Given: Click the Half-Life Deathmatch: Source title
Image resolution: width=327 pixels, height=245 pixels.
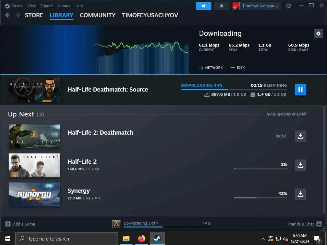Looking at the screenshot, I should coord(108,90).
